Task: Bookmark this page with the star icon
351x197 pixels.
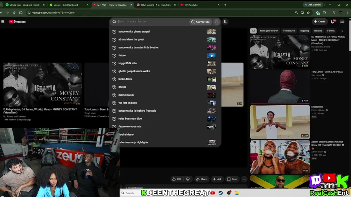Action: click(x=308, y=13)
